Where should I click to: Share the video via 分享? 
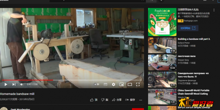(x=117, y=100)
